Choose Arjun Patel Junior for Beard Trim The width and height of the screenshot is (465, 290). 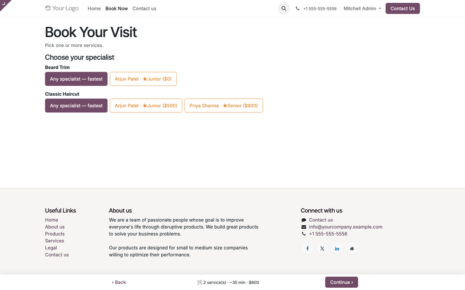[x=143, y=79]
